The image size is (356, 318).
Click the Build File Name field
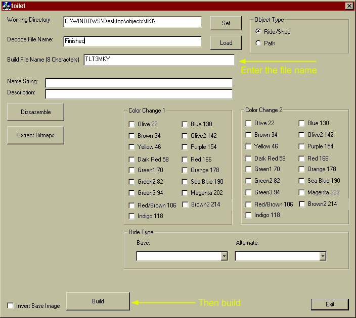[159, 60]
